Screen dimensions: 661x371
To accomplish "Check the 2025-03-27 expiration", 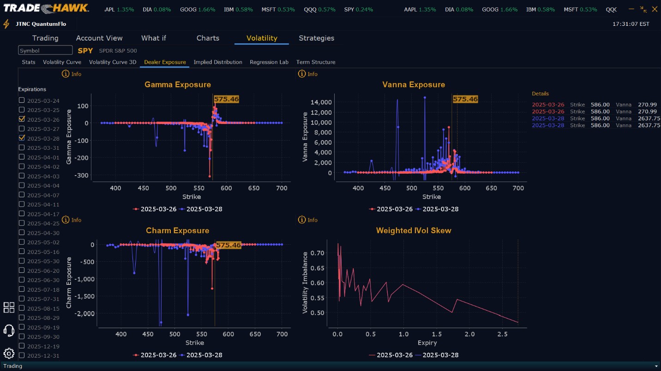I will tap(22, 129).
